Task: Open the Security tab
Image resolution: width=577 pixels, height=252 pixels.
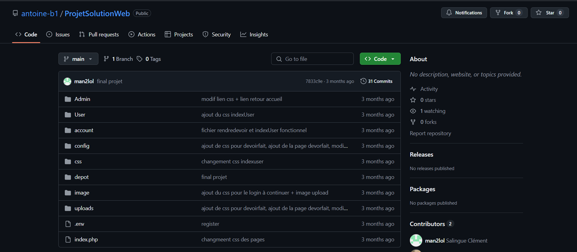Action: pos(217,34)
